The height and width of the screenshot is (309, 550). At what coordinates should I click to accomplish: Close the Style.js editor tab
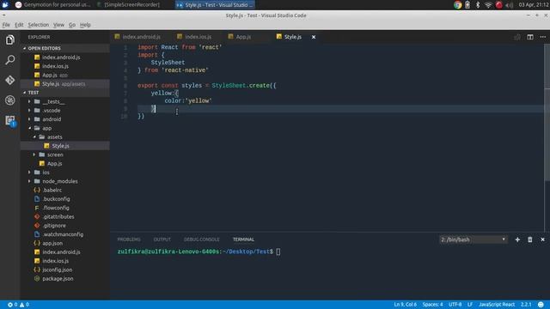pyautogui.click(x=314, y=37)
